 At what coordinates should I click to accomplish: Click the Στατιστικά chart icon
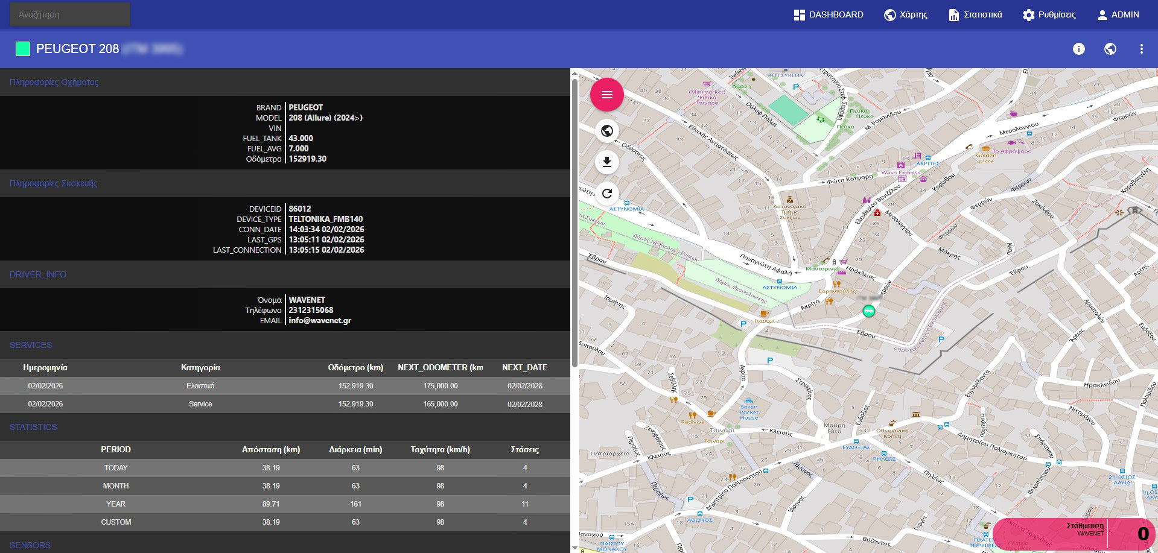coord(955,14)
